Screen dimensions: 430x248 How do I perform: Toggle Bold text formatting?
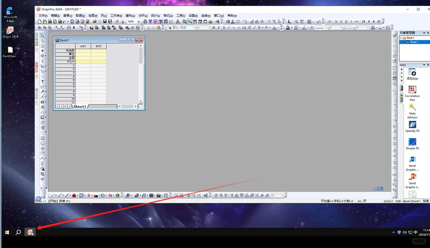[x=213, y=28]
